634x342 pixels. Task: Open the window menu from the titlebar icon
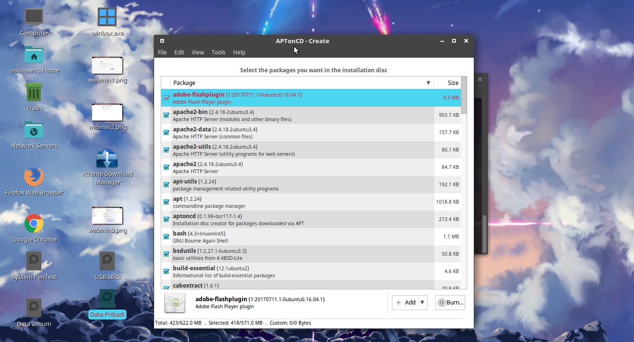click(x=162, y=41)
